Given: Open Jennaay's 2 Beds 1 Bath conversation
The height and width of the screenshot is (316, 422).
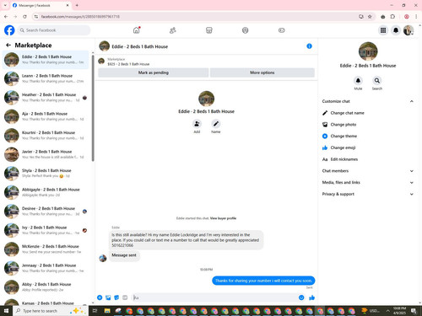Looking at the screenshot, I should click(x=45, y=268).
